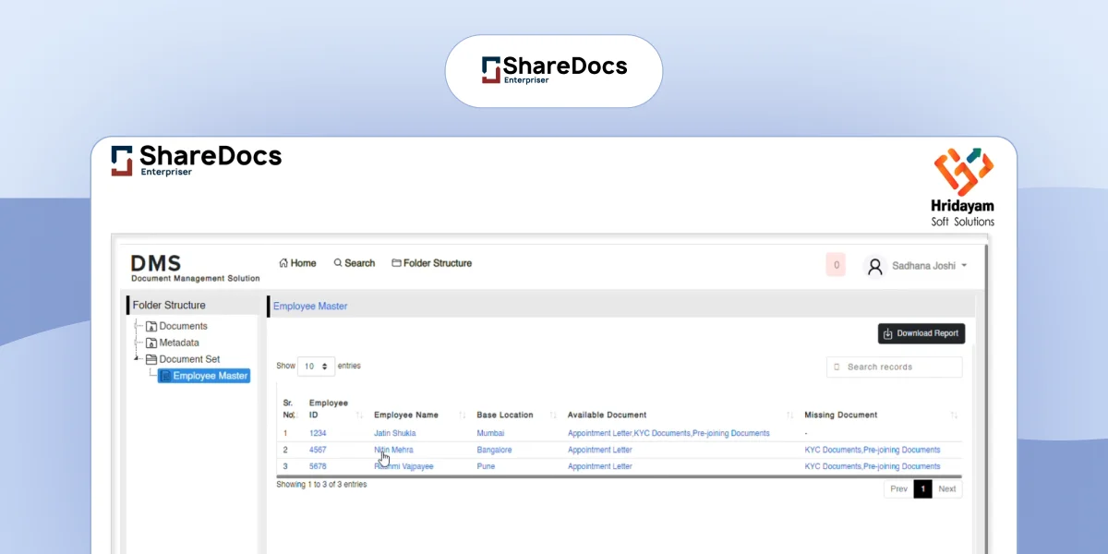
Task: Click the Download Report button
Action: click(x=921, y=333)
